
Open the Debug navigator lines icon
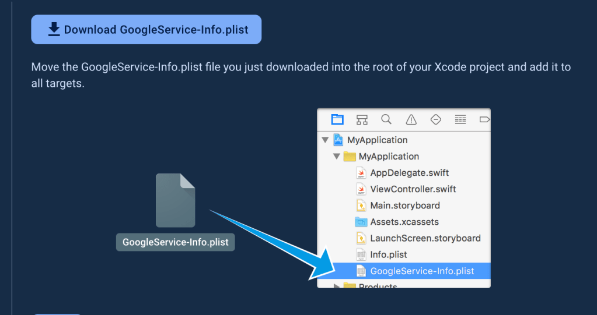(460, 119)
